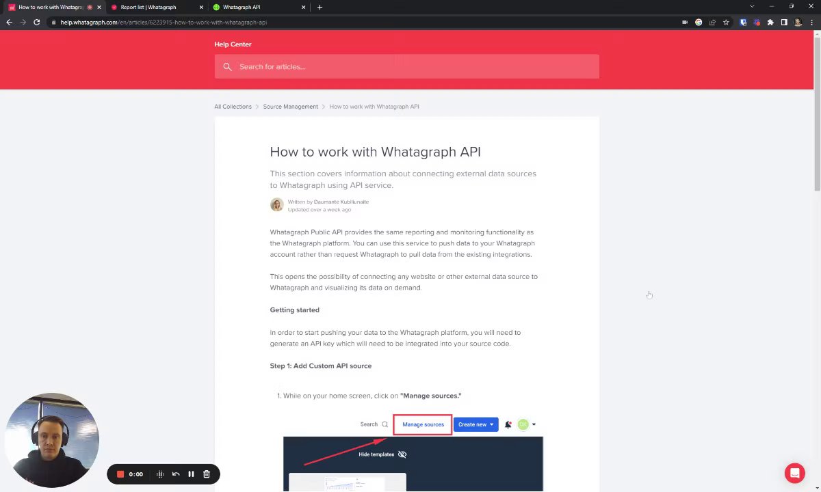Click the recorder timer reading 0:00
821x492 pixels.
coord(136,474)
